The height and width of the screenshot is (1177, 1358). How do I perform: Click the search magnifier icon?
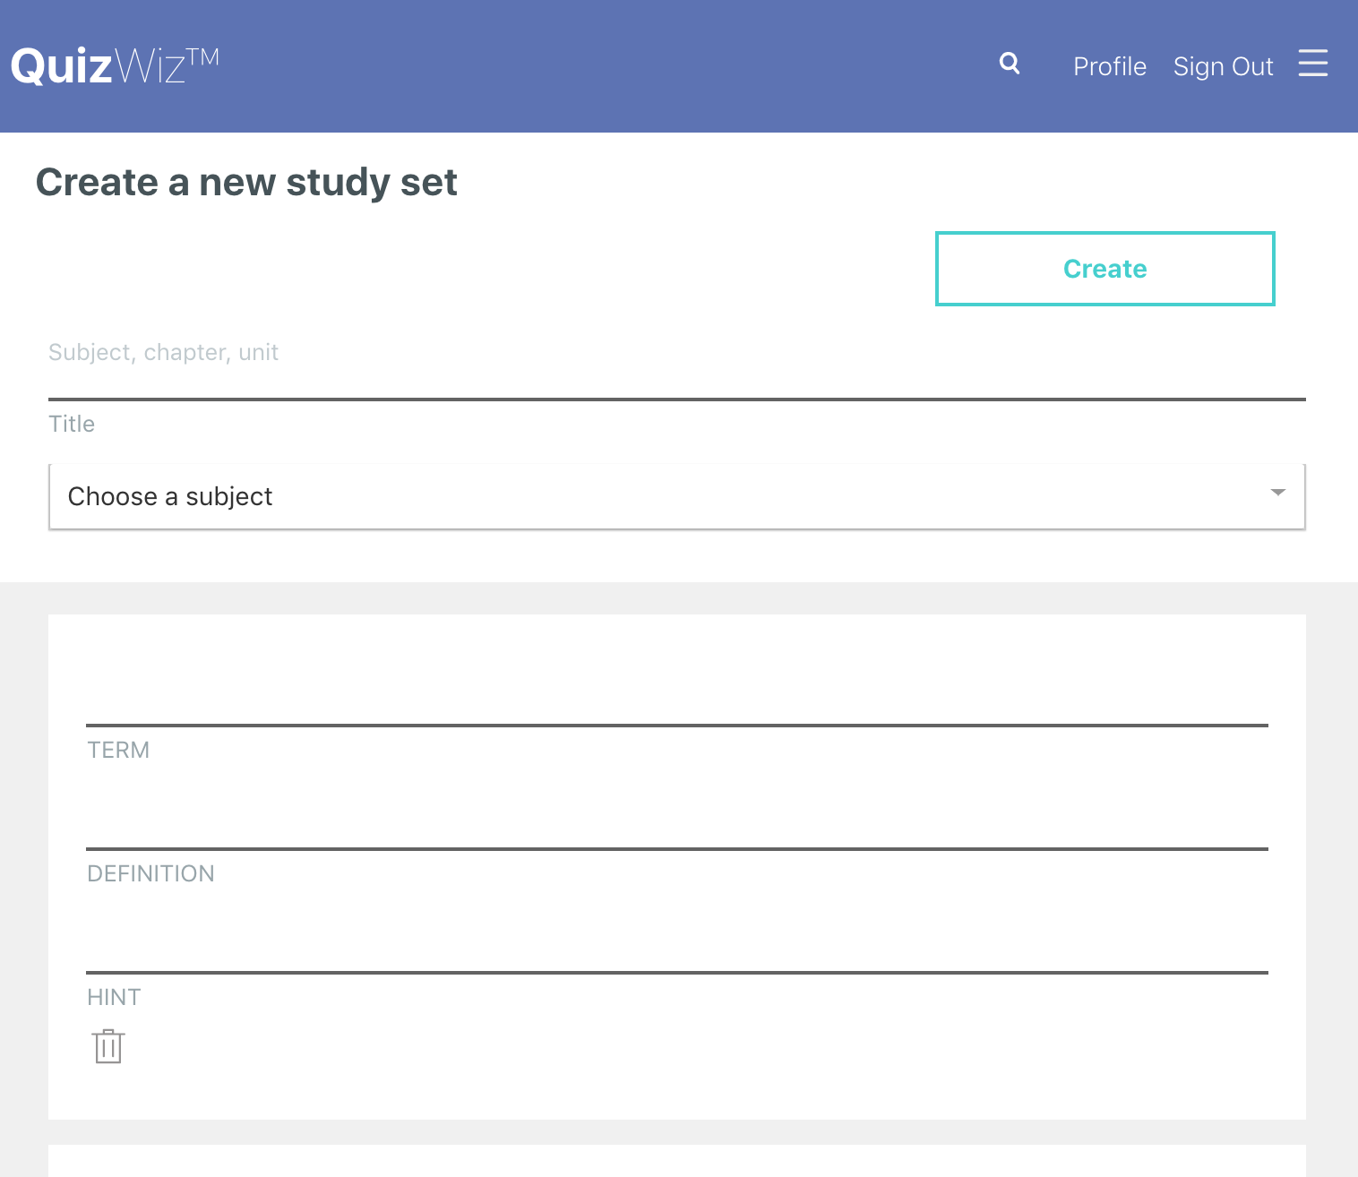[x=1010, y=64]
